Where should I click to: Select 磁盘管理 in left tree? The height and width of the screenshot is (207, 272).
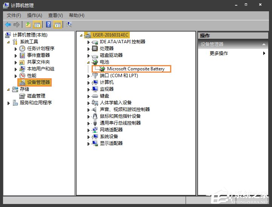pyautogui.click(x=36, y=96)
